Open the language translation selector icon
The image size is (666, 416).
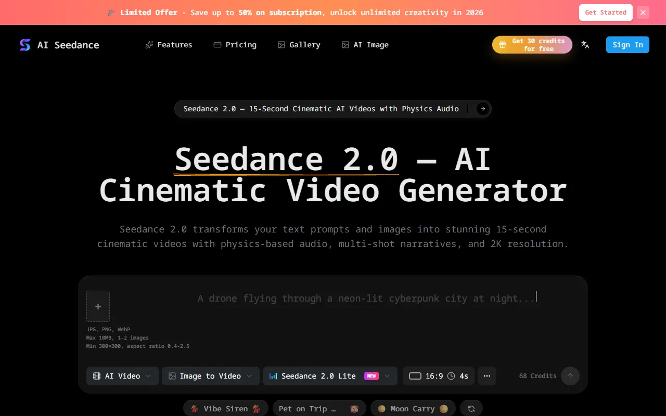pyautogui.click(x=585, y=45)
